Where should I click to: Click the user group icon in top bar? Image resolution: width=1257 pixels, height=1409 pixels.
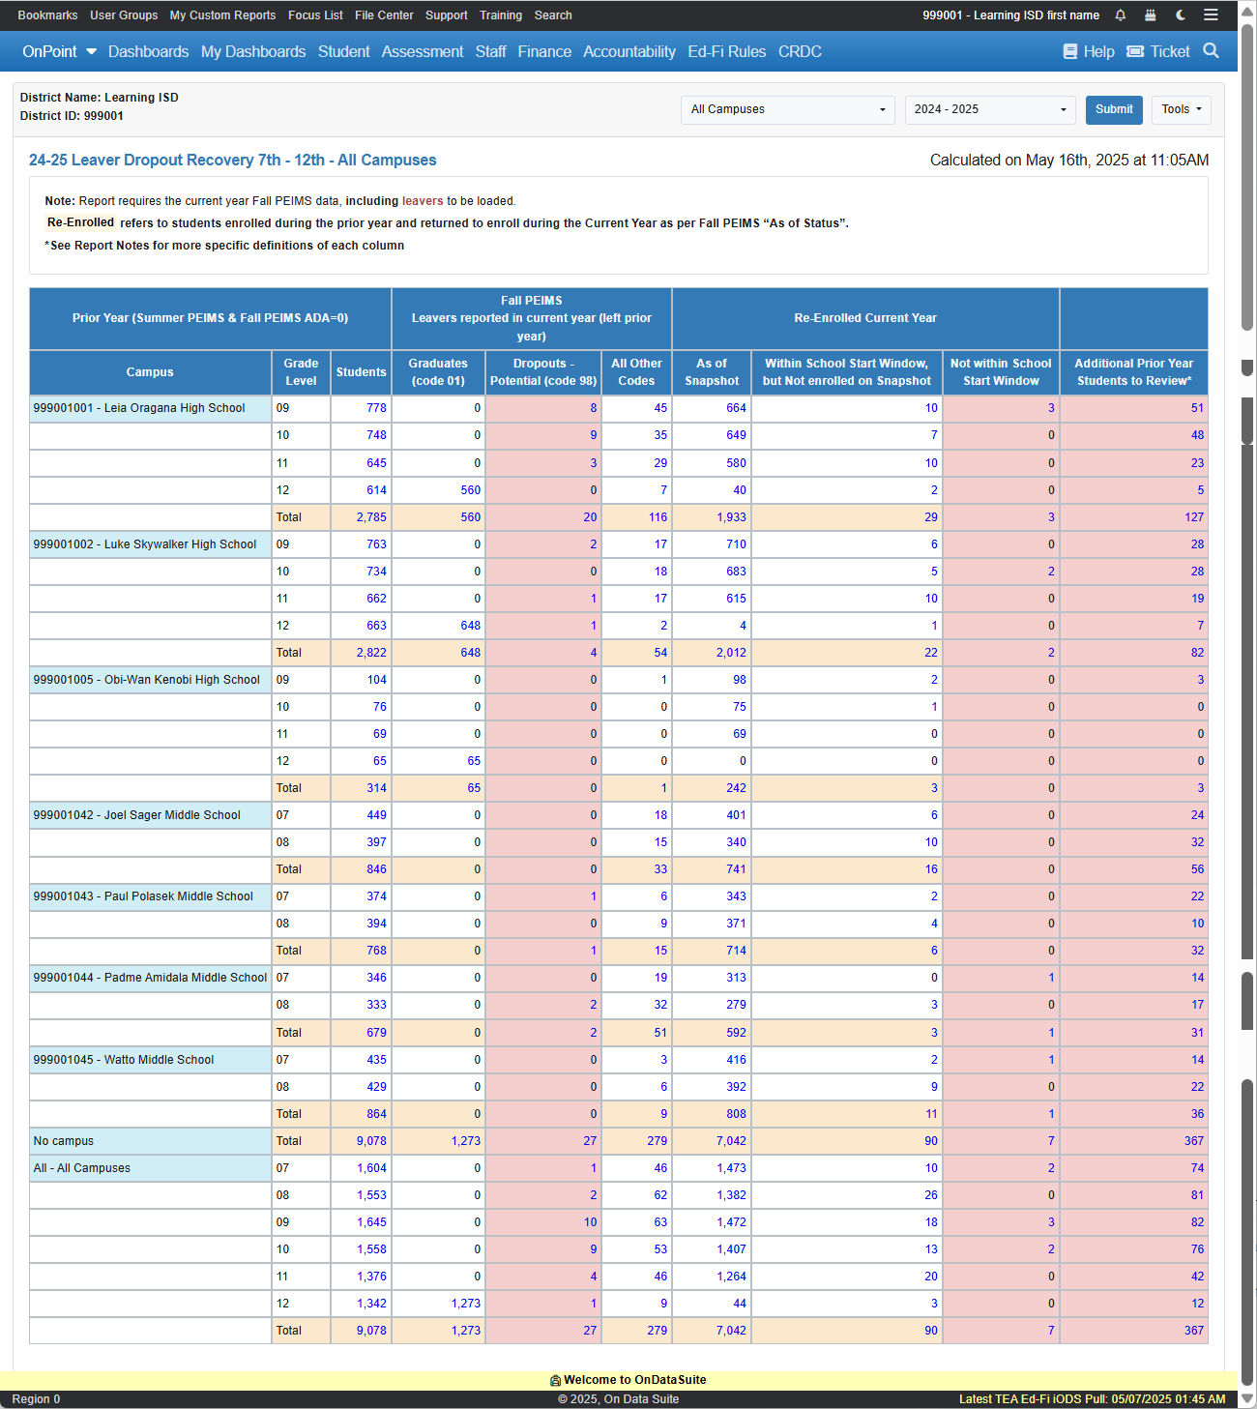click(1150, 15)
